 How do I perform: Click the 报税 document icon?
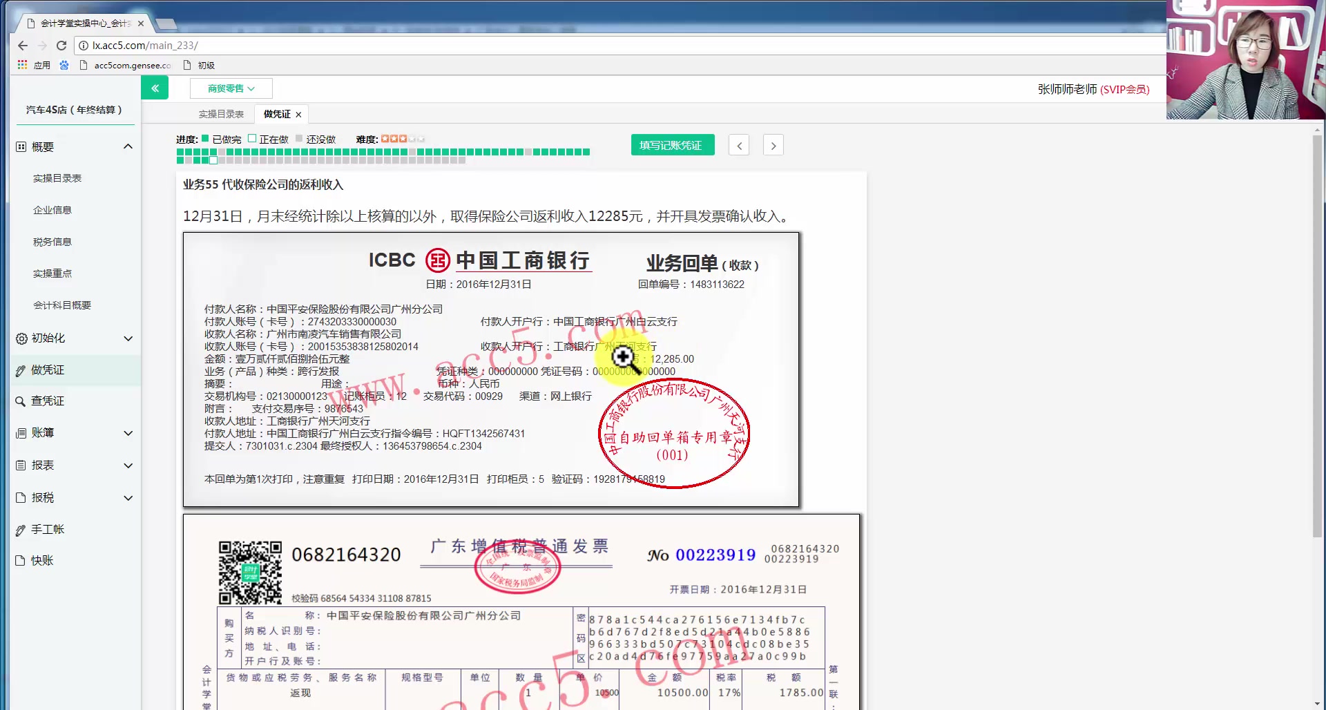tap(21, 498)
